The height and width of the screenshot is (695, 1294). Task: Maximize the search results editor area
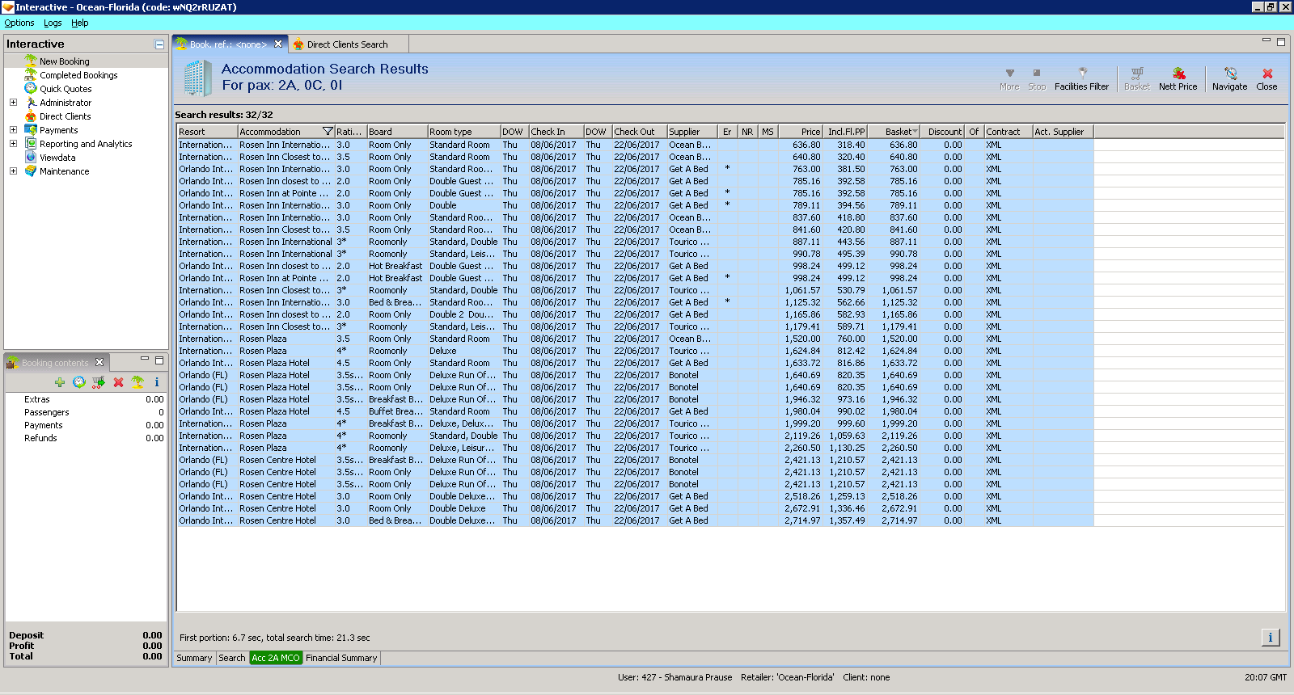pos(1280,42)
